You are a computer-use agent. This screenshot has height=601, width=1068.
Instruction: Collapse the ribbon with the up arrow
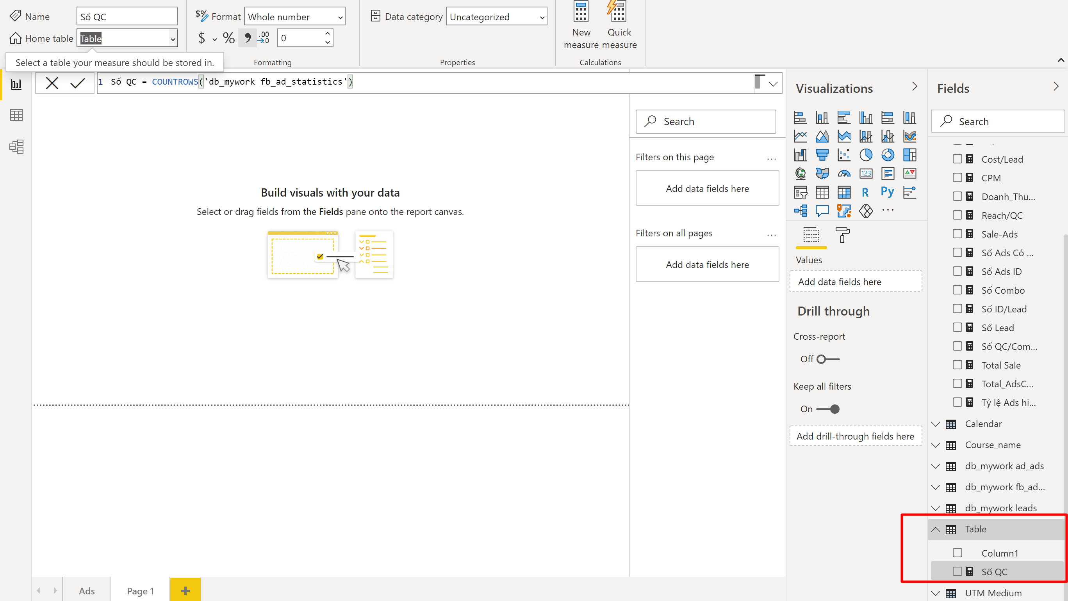click(1061, 60)
